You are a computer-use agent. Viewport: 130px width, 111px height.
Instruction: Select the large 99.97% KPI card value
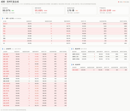coord(6,10)
